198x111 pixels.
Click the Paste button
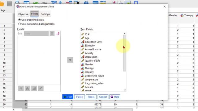[x=80, y=97]
